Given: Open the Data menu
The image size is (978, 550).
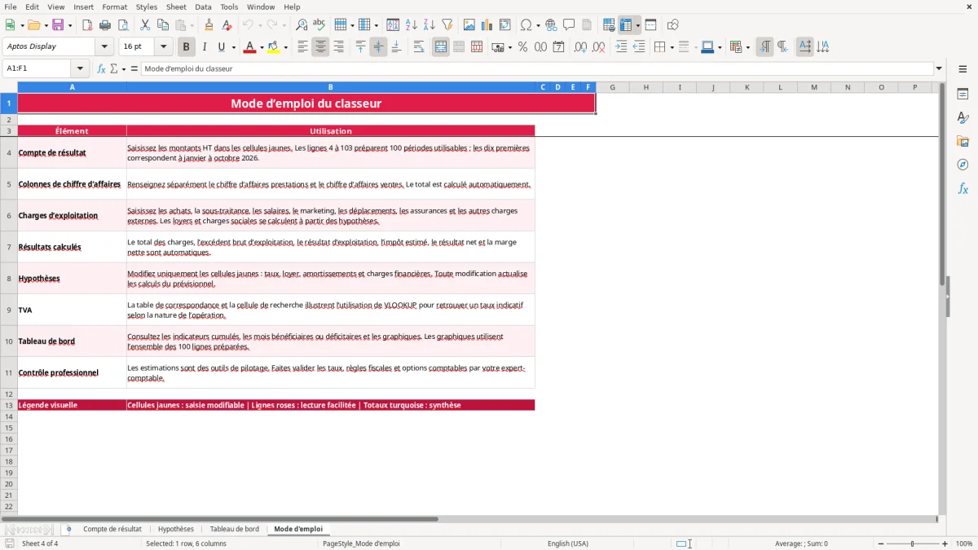Looking at the screenshot, I should [x=203, y=7].
